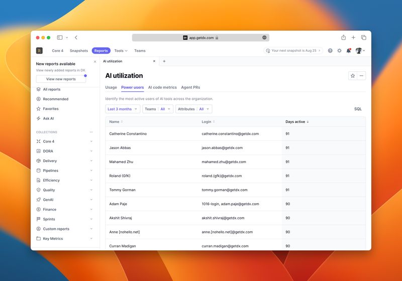
Task: Expand the DORA collection
Action: (x=91, y=151)
